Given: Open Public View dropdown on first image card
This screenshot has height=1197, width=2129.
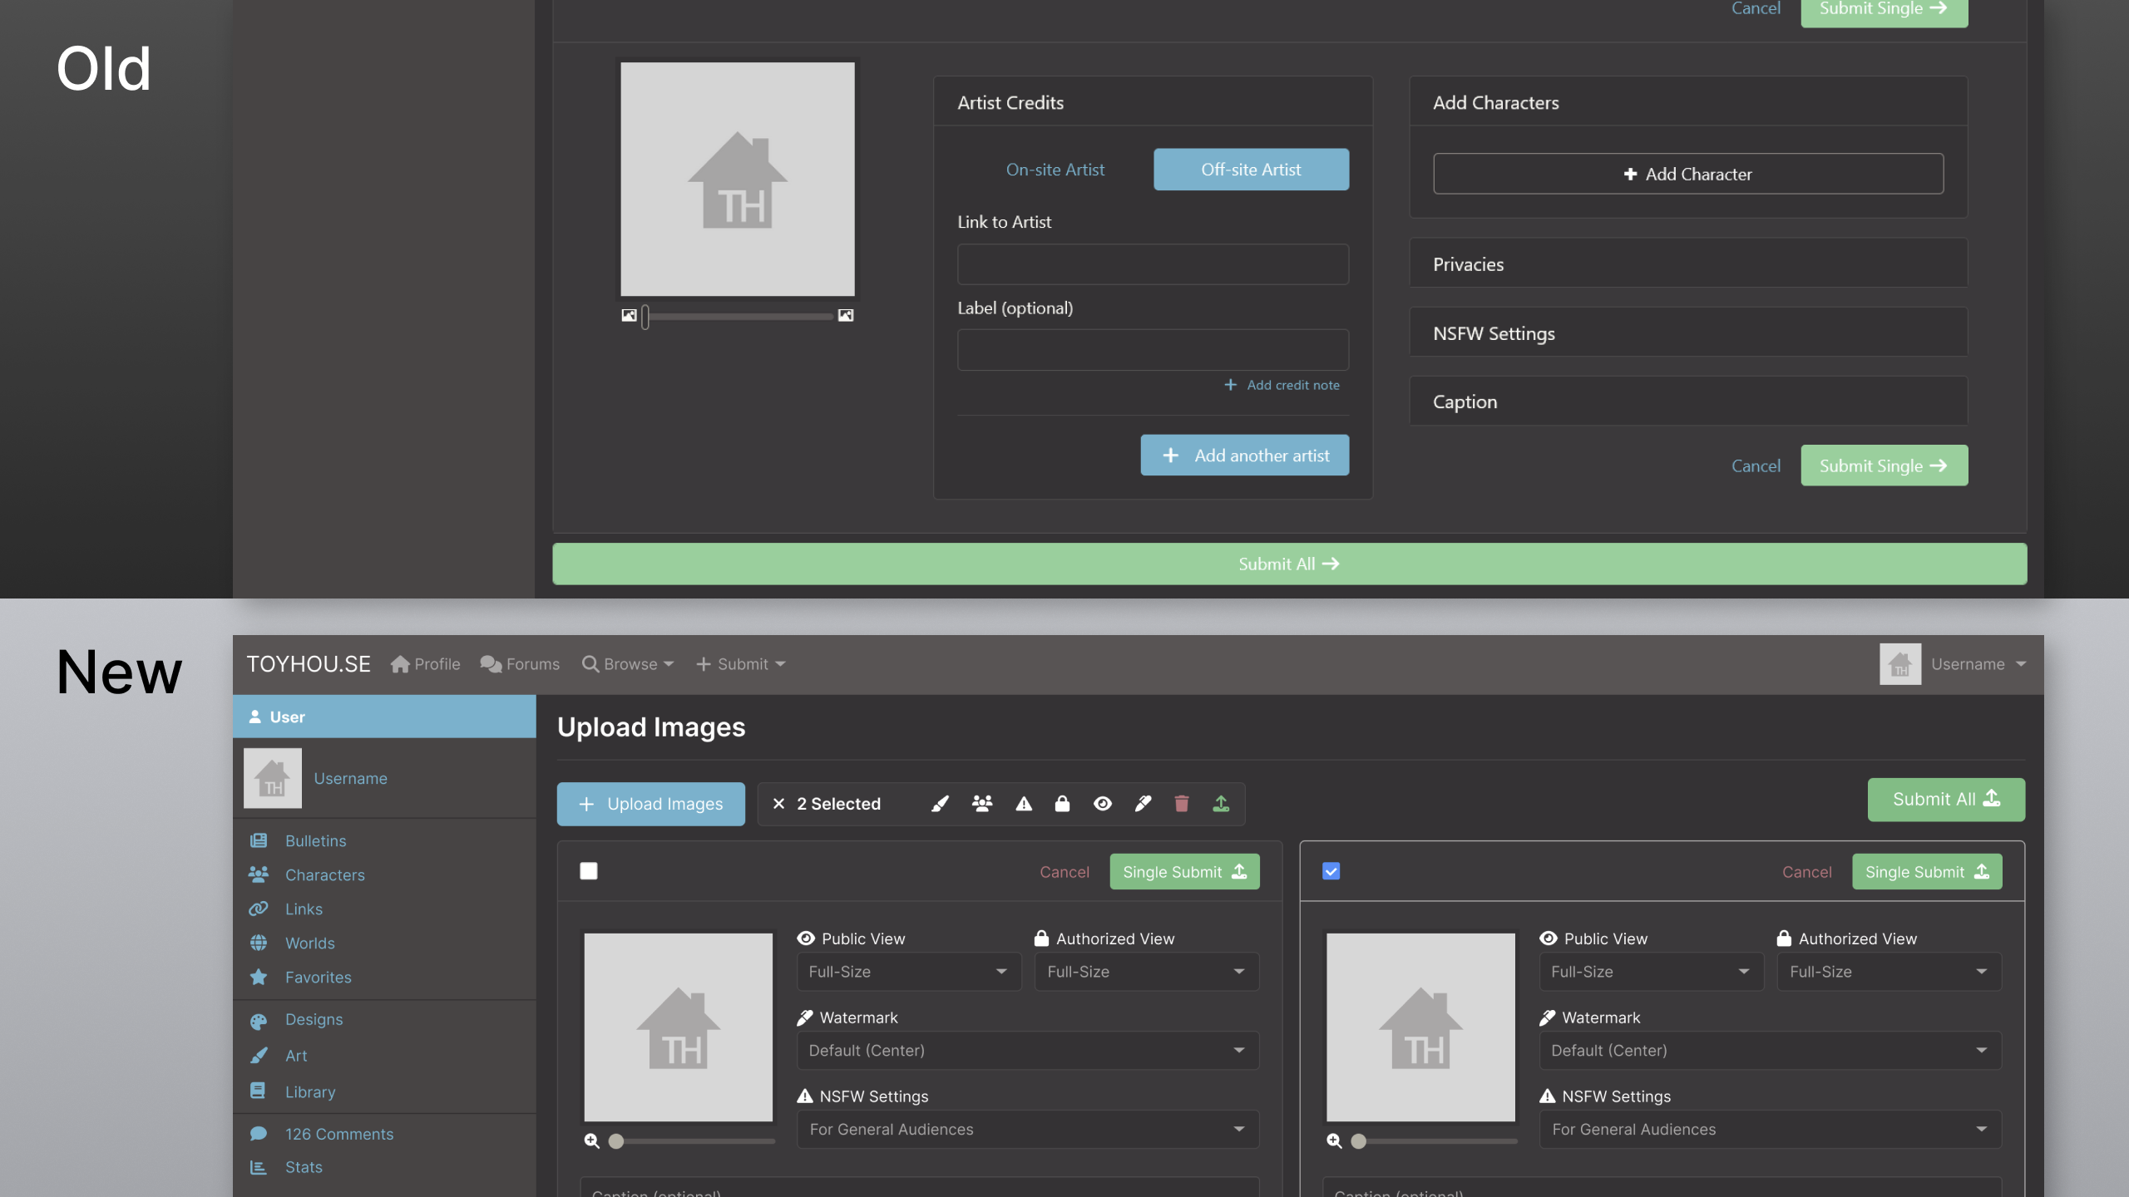Looking at the screenshot, I should tap(908, 972).
